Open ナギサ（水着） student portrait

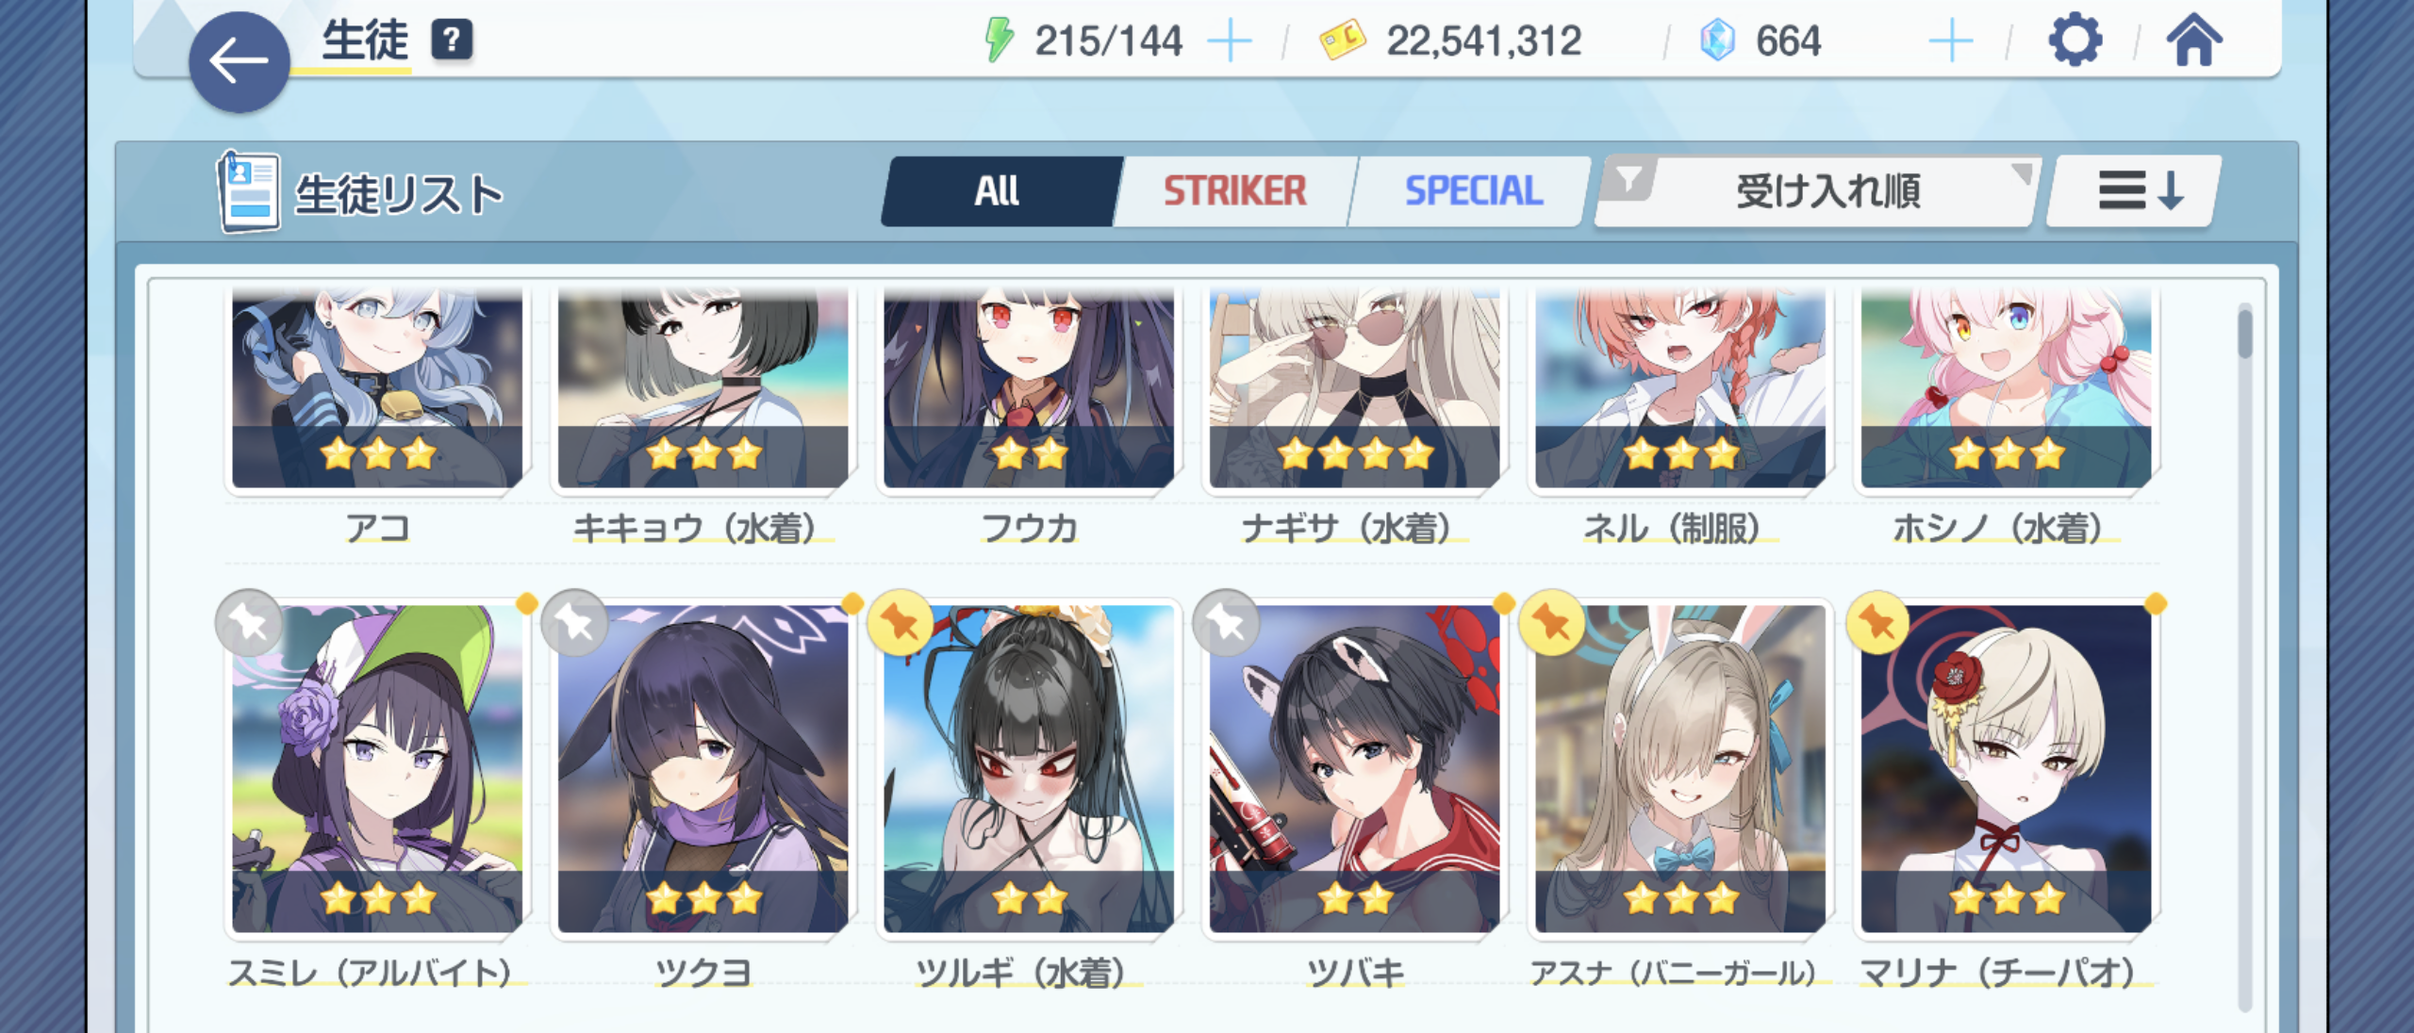tap(1354, 388)
